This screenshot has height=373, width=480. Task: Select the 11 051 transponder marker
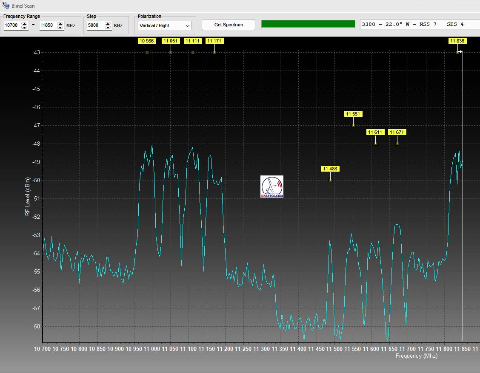[x=171, y=41]
